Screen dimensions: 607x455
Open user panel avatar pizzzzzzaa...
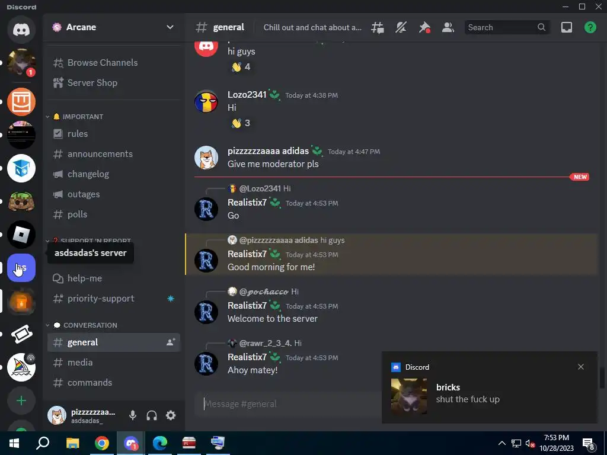(57, 415)
